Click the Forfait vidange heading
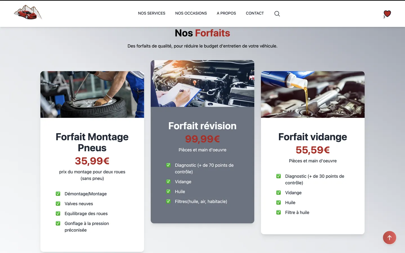405x253 pixels. (313, 137)
